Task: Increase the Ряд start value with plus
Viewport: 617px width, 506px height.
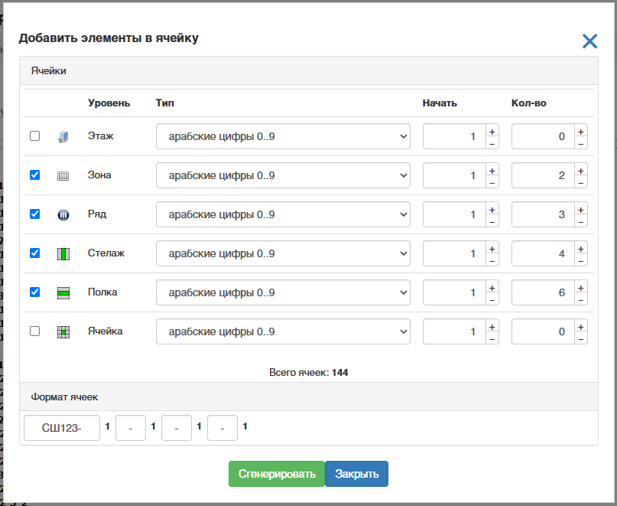Action: 492,210
